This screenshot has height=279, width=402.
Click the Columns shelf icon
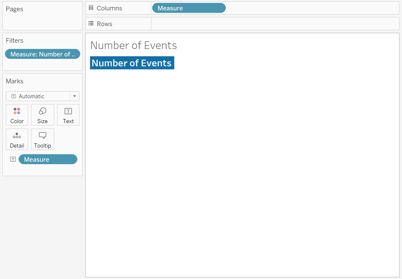point(91,8)
